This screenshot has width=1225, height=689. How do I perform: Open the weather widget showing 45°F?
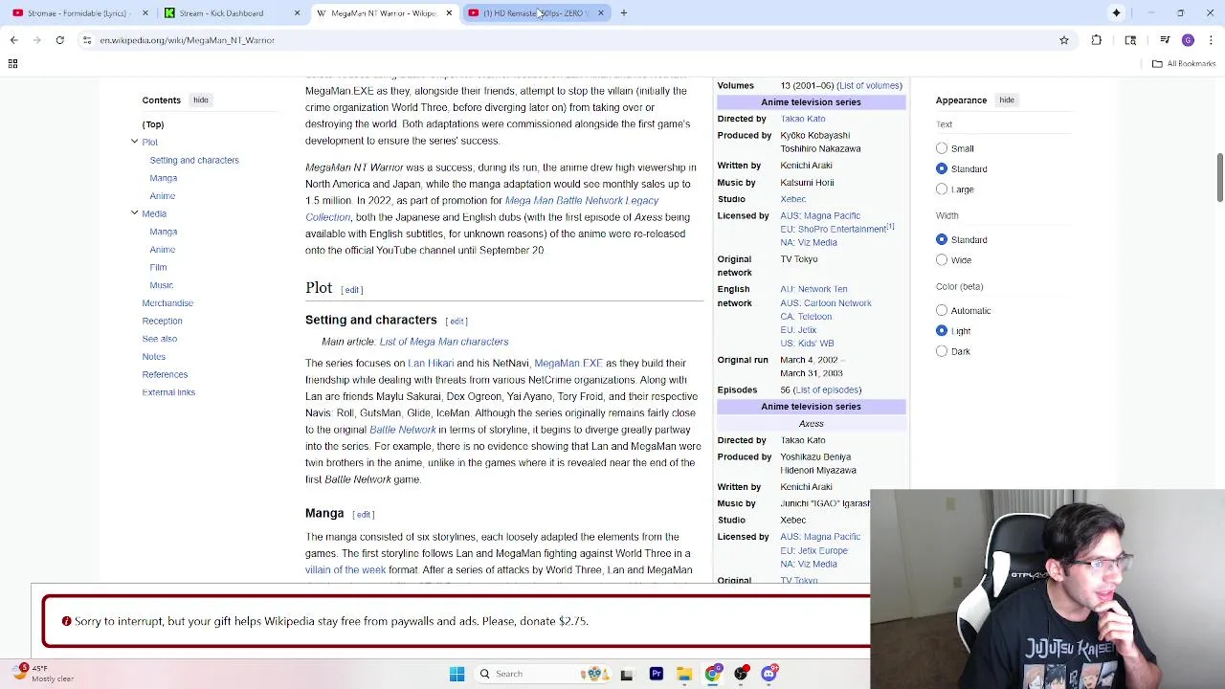[x=43, y=674]
